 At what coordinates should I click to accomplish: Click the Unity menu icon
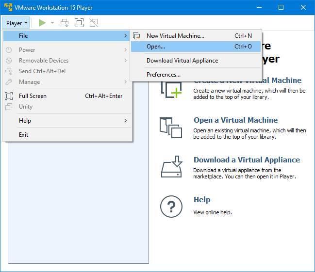point(9,107)
